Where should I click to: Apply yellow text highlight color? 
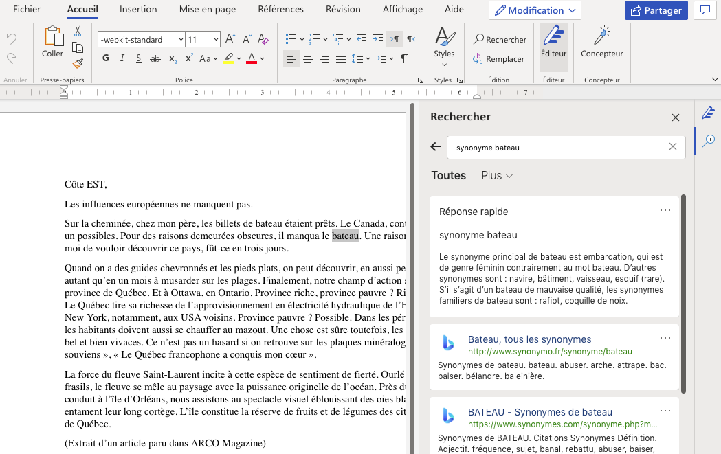point(228,58)
